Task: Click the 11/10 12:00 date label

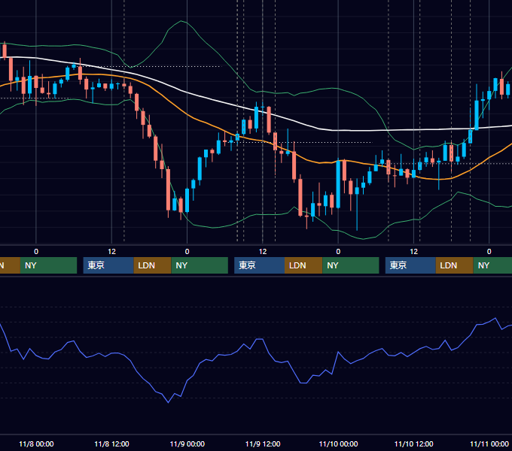Action: point(413,443)
